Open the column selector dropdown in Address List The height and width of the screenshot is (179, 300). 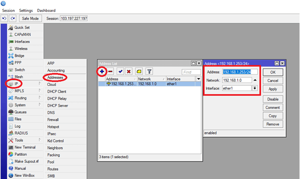click(x=198, y=79)
